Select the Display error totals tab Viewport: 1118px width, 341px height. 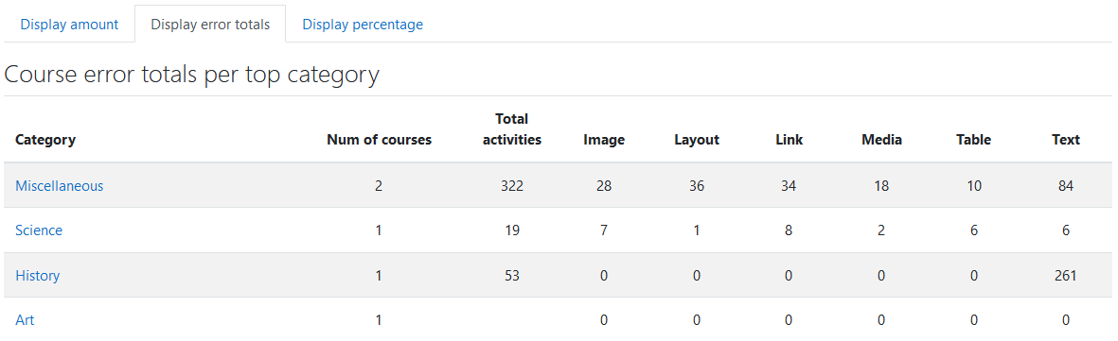click(x=210, y=25)
